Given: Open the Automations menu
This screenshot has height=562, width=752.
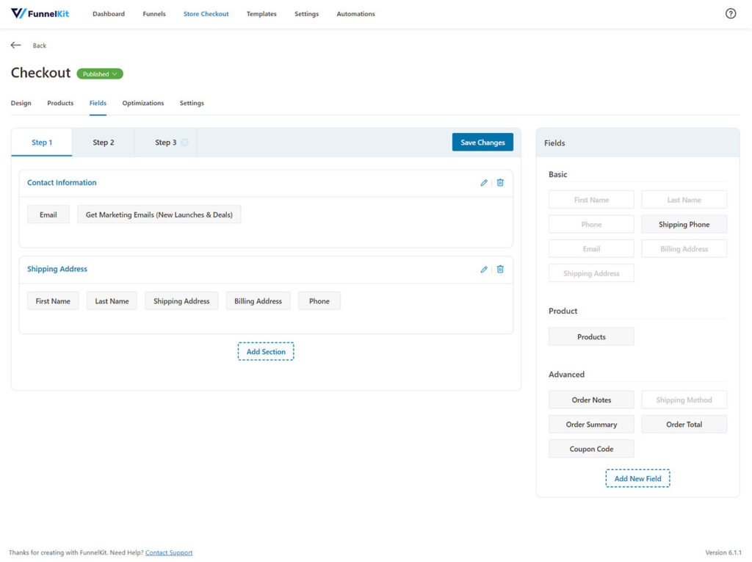Looking at the screenshot, I should tap(355, 14).
